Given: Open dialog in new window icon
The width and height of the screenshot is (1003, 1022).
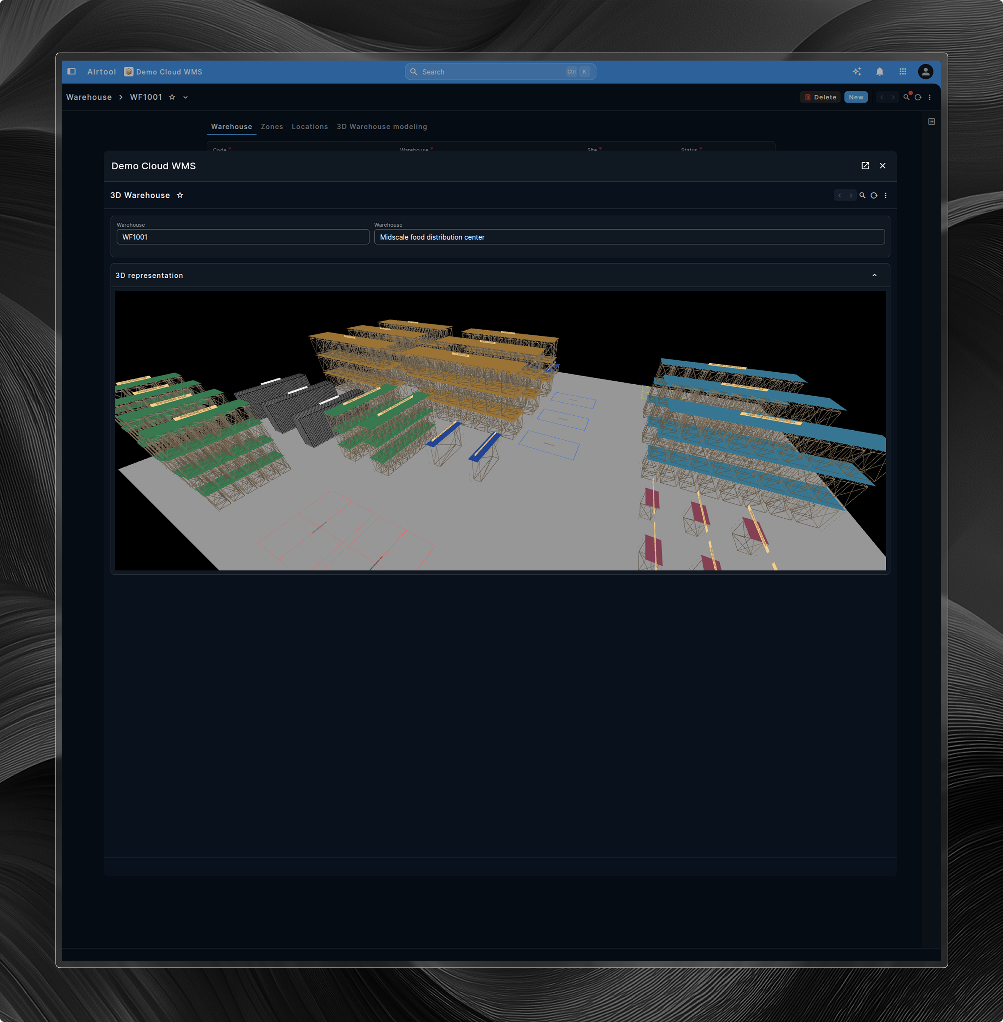Looking at the screenshot, I should click(x=865, y=166).
